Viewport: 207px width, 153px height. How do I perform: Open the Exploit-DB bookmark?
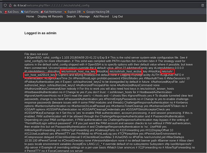tap(72, 12)
